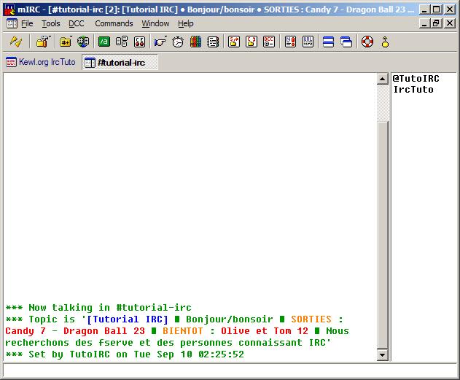Click the channel window control icon beside File
The width and height of the screenshot is (460, 380).
(x=12, y=23)
